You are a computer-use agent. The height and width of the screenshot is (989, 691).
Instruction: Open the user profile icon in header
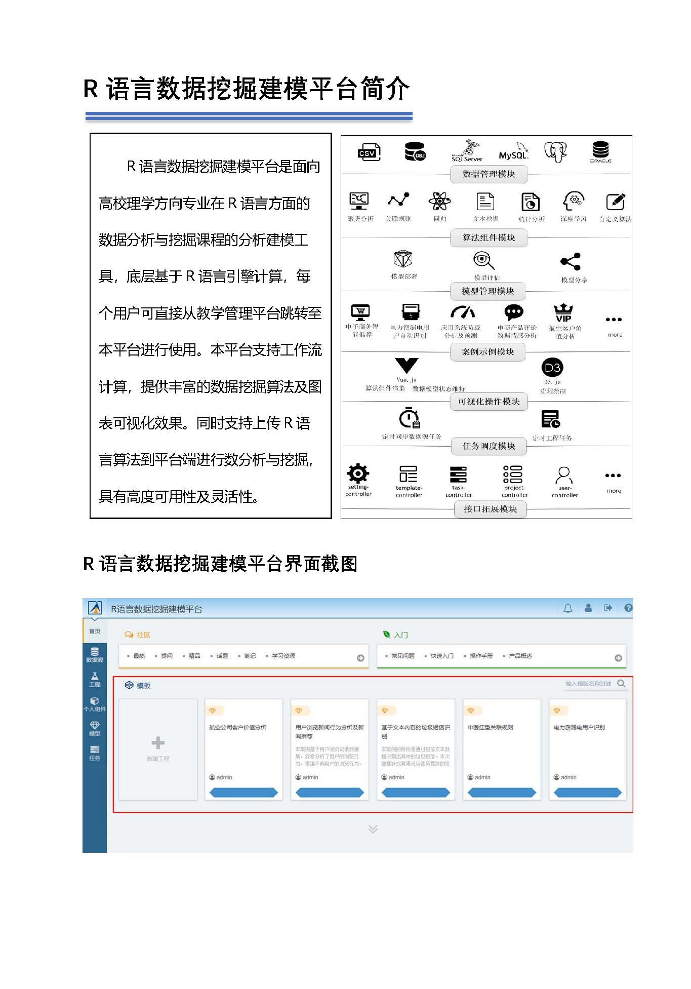pyautogui.click(x=588, y=608)
